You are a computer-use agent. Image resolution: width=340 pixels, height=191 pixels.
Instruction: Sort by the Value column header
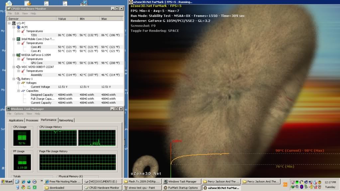[x=67, y=19]
